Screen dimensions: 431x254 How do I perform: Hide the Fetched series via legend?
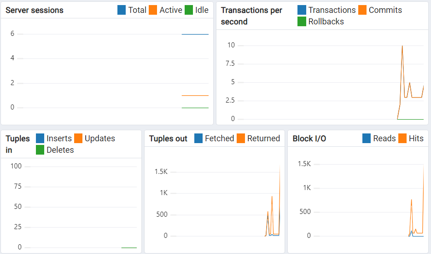pos(219,139)
